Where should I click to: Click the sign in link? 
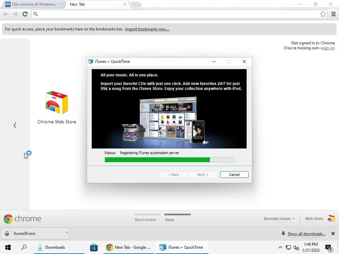pos(327,48)
